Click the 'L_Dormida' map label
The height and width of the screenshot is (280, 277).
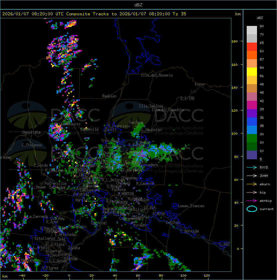click(x=189, y=231)
